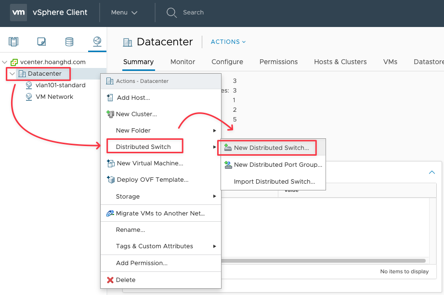Switch to the VMs tab
Screen dimensions: 444x295
coord(390,62)
